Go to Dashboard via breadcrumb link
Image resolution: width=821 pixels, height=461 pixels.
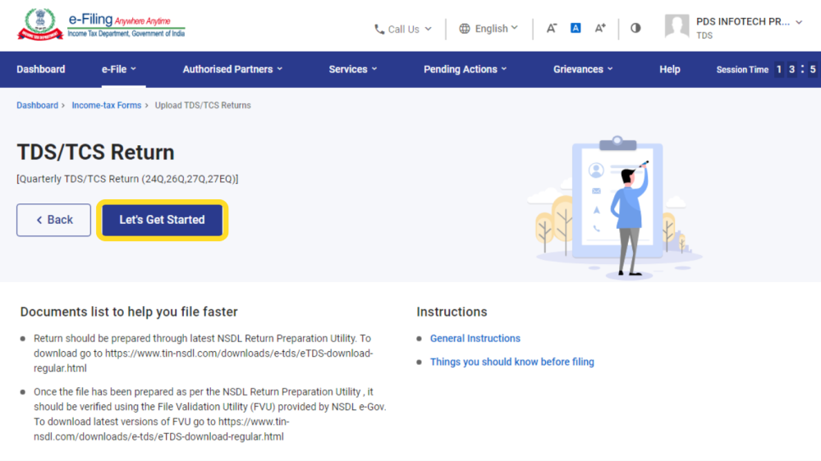(x=37, y=105)
